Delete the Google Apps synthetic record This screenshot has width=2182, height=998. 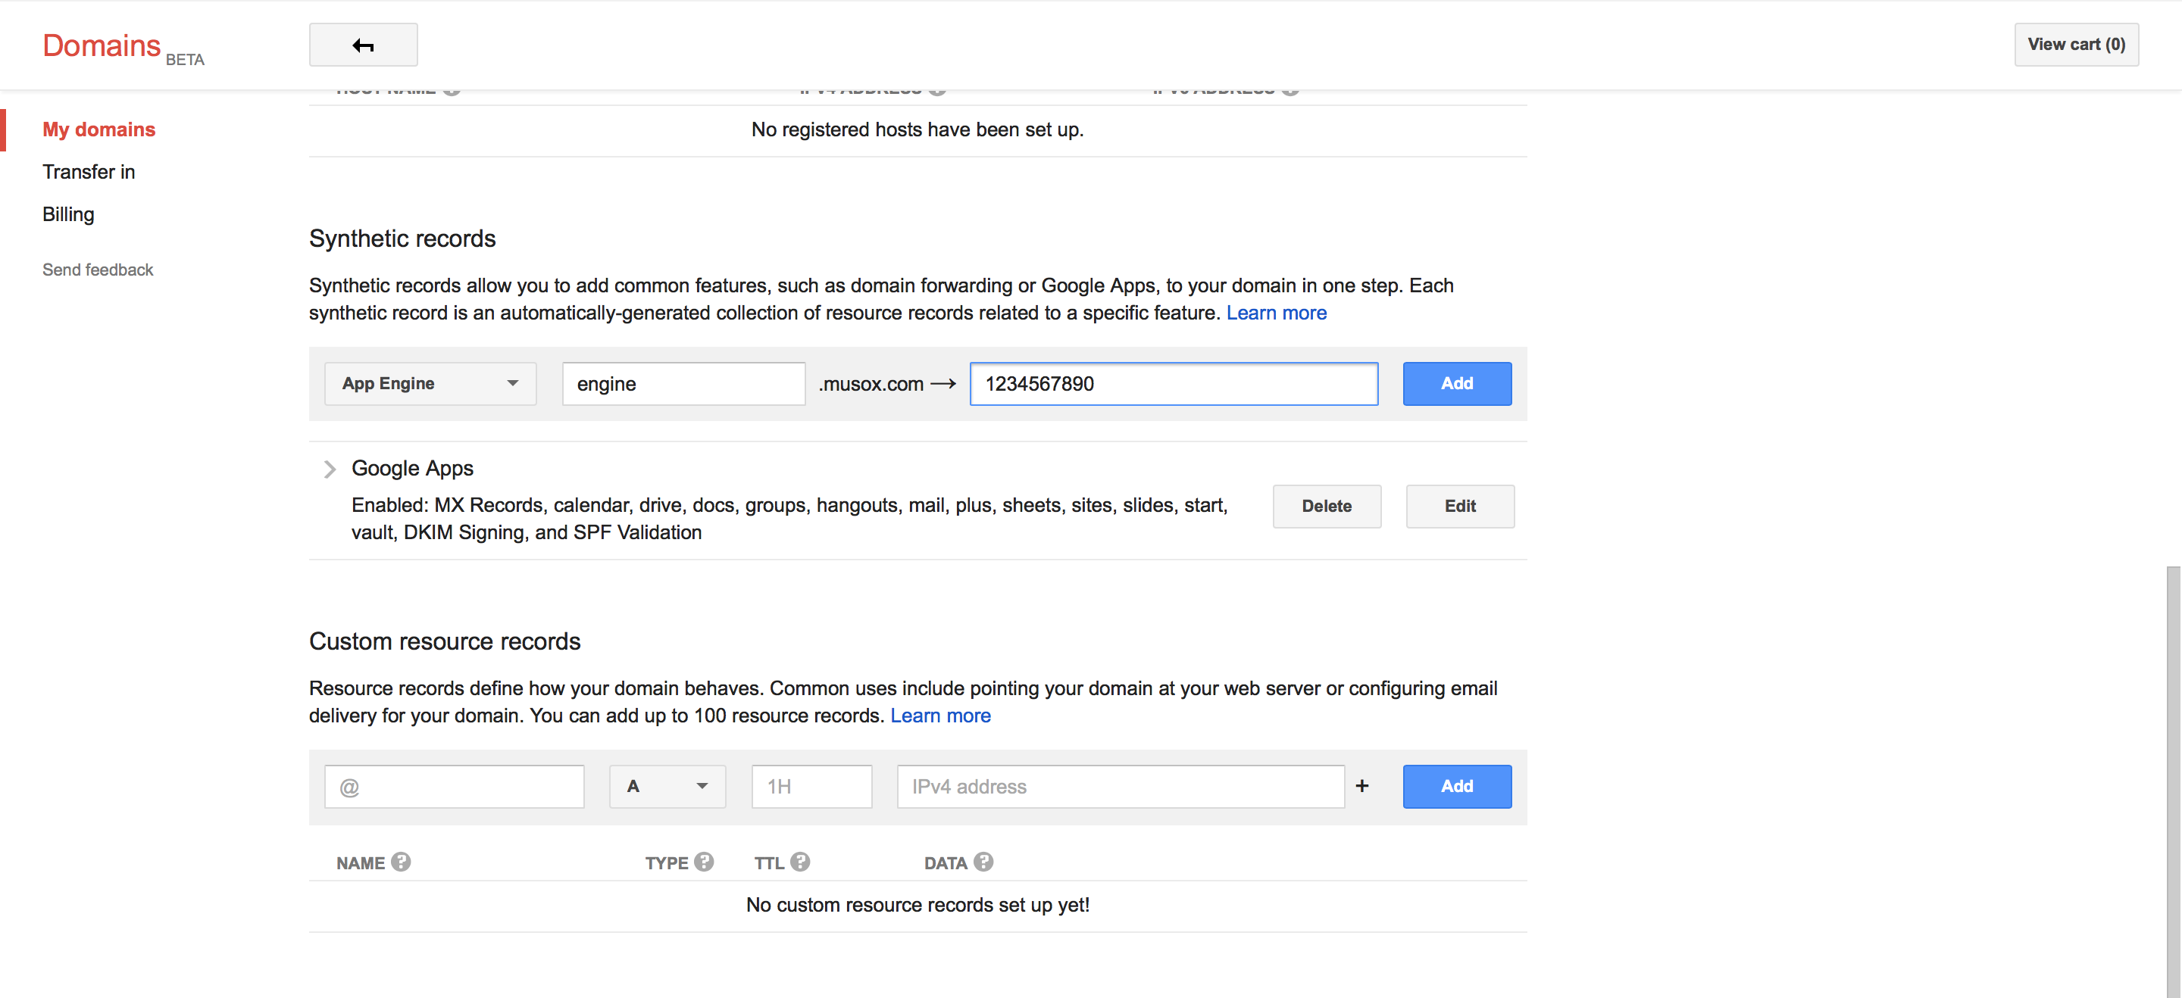[1327, 507]
